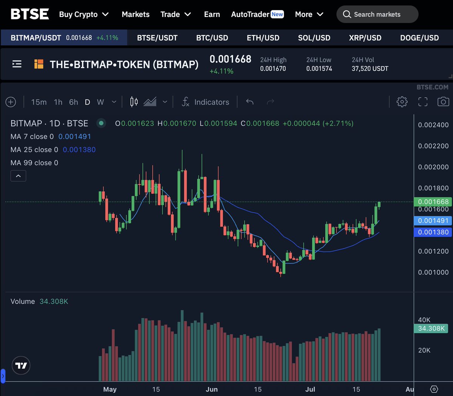Open the market list hamburger menu
The height and width of the screenshot is (396, 453).
point(17,64)
